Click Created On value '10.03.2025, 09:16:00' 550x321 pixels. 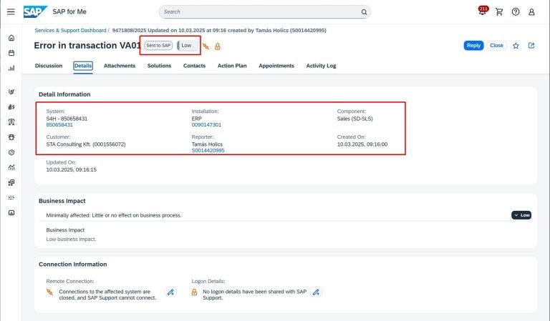[x=362, y=144]
